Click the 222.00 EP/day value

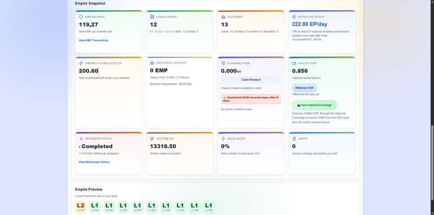tap(310, 24)
